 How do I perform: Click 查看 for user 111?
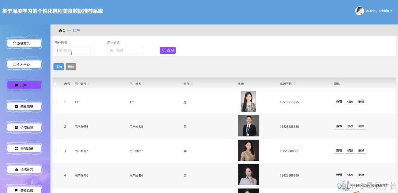click(x=339, y=102)
